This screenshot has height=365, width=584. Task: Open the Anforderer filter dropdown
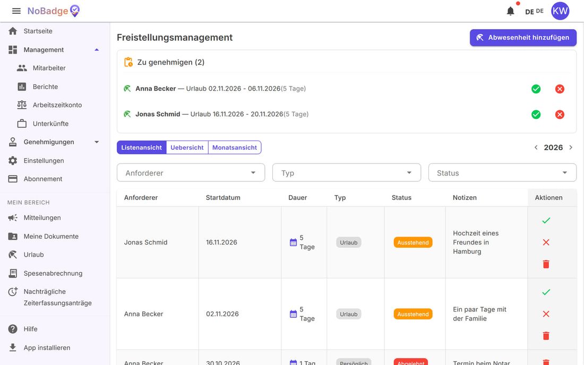191,173
